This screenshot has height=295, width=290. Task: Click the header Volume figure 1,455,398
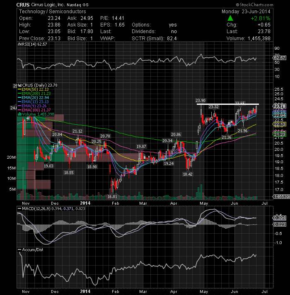coord(259,39)
